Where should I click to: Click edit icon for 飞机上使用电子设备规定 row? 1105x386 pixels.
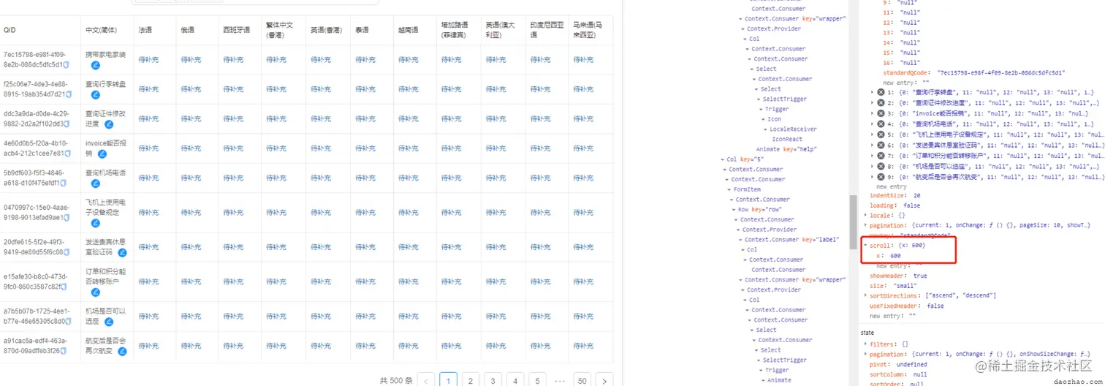click(x=95, y=223)
